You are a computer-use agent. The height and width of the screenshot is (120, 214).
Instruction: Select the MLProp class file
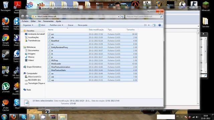93,60
